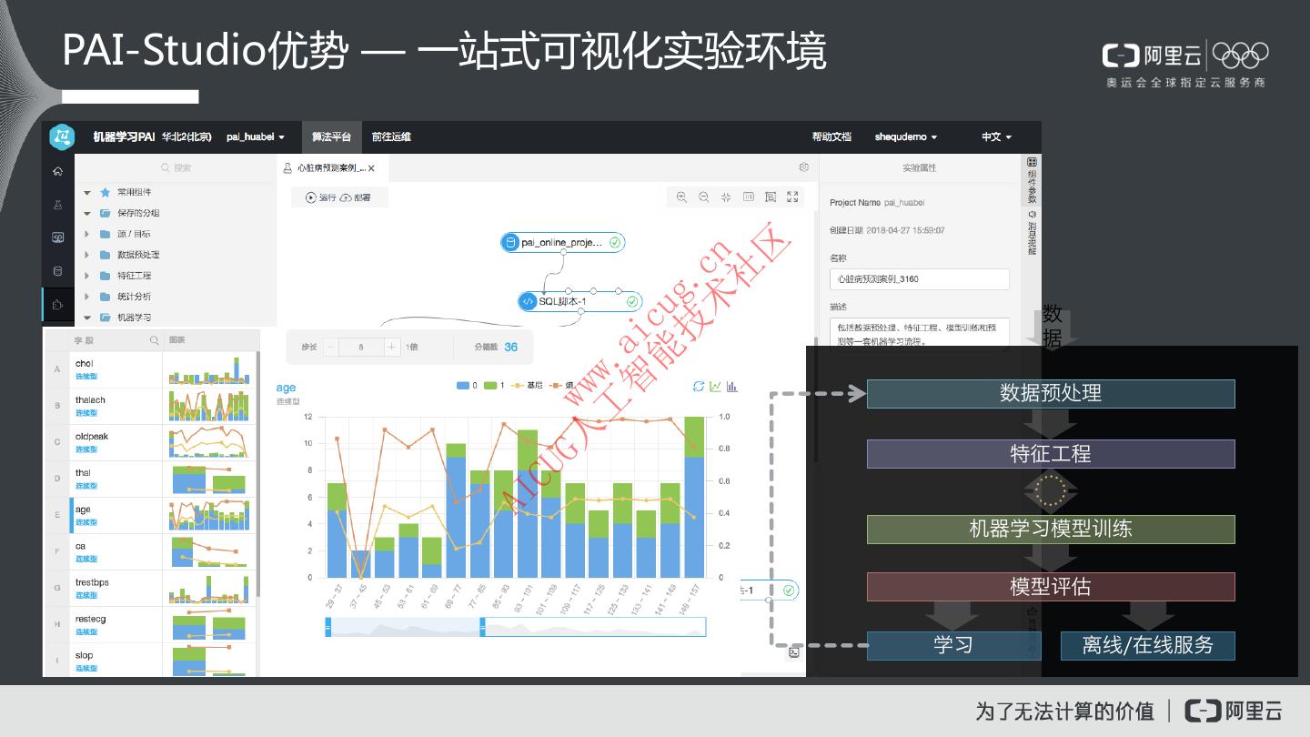This screenshot has width=1310, height=737.
Task: Zoom in on the experiment canvas
Action: click(681, 197)
